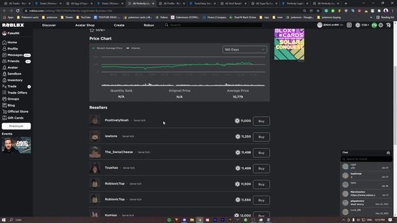
Task: Click the account avatar in the header
Action: [320, 25]
